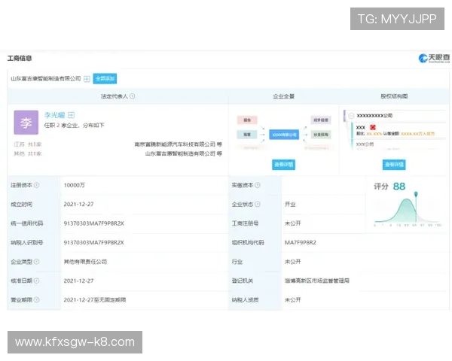
Task: Click the 任职 2 家企业 summary text
Action: click(x=74, y=126)
